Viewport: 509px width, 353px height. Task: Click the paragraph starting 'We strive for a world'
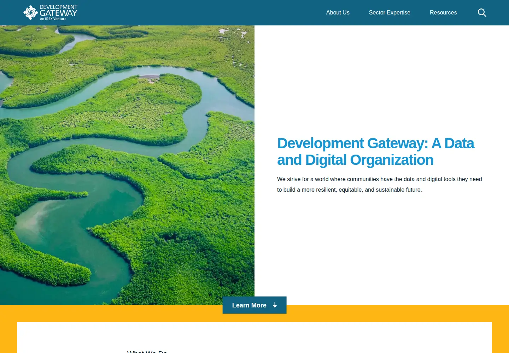coord(380,184)
